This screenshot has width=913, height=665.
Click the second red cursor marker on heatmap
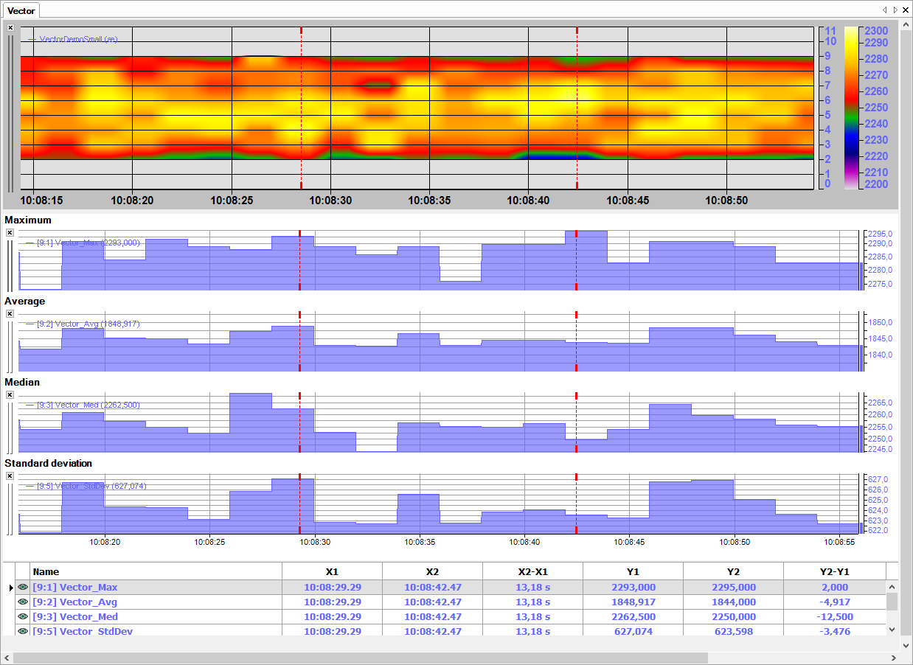(x=577, y=108)
